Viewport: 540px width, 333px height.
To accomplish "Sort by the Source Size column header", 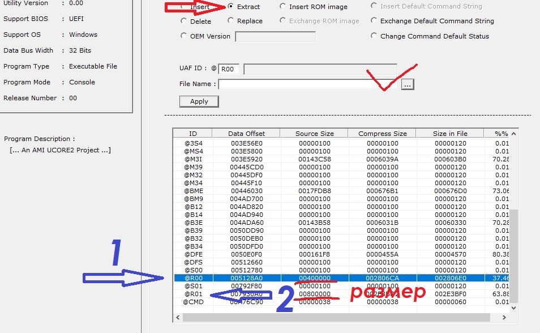I will (x=314, y=134).
